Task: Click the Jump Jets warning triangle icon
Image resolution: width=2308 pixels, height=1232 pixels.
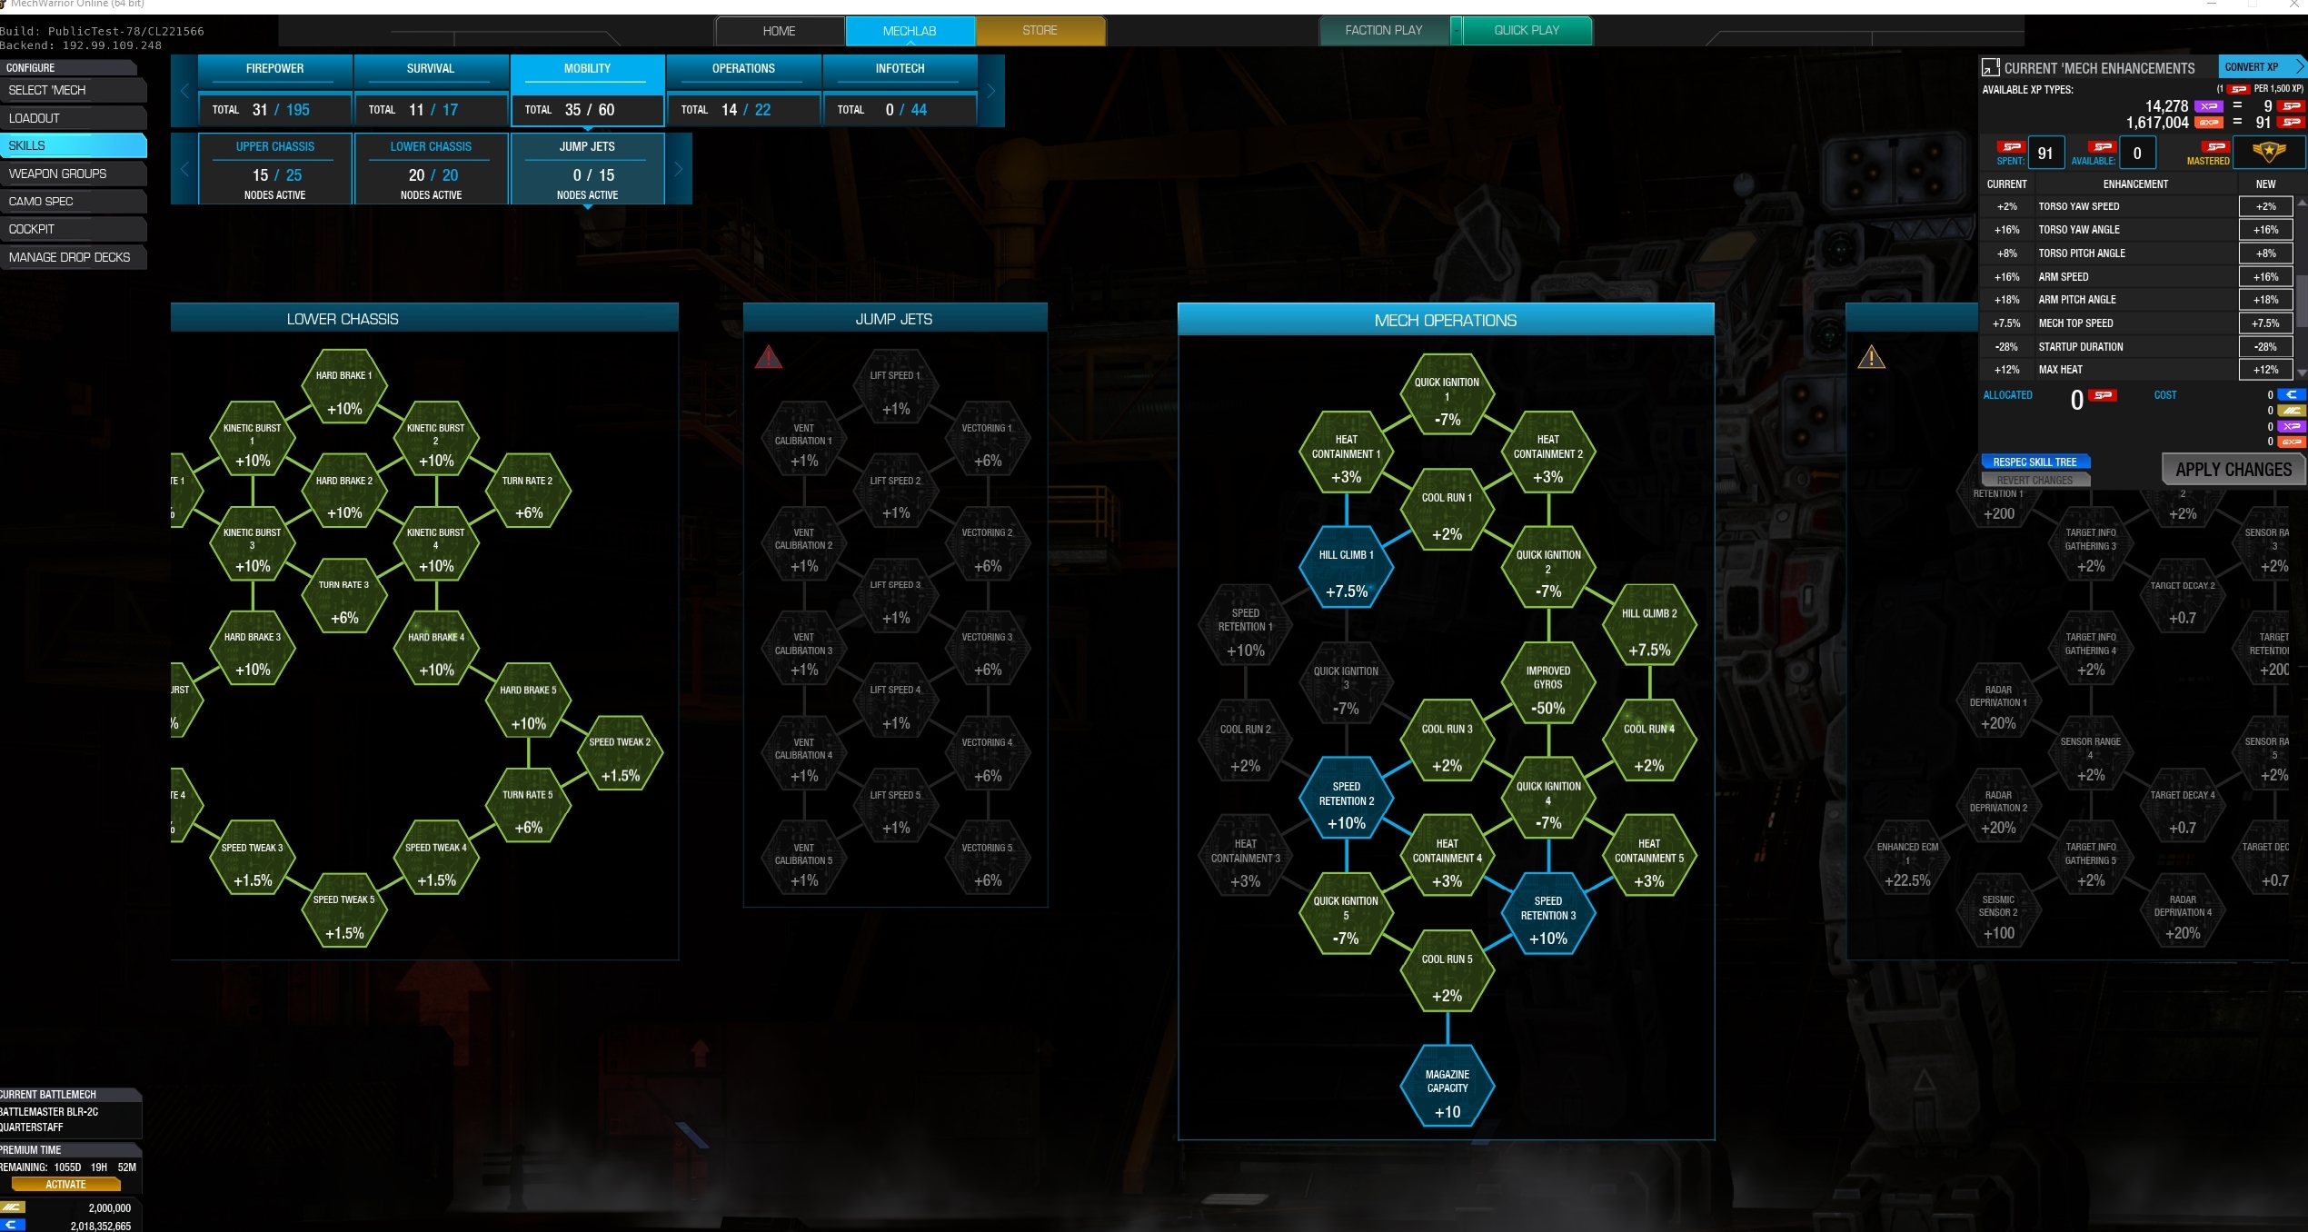Action: tap(769, 357)
